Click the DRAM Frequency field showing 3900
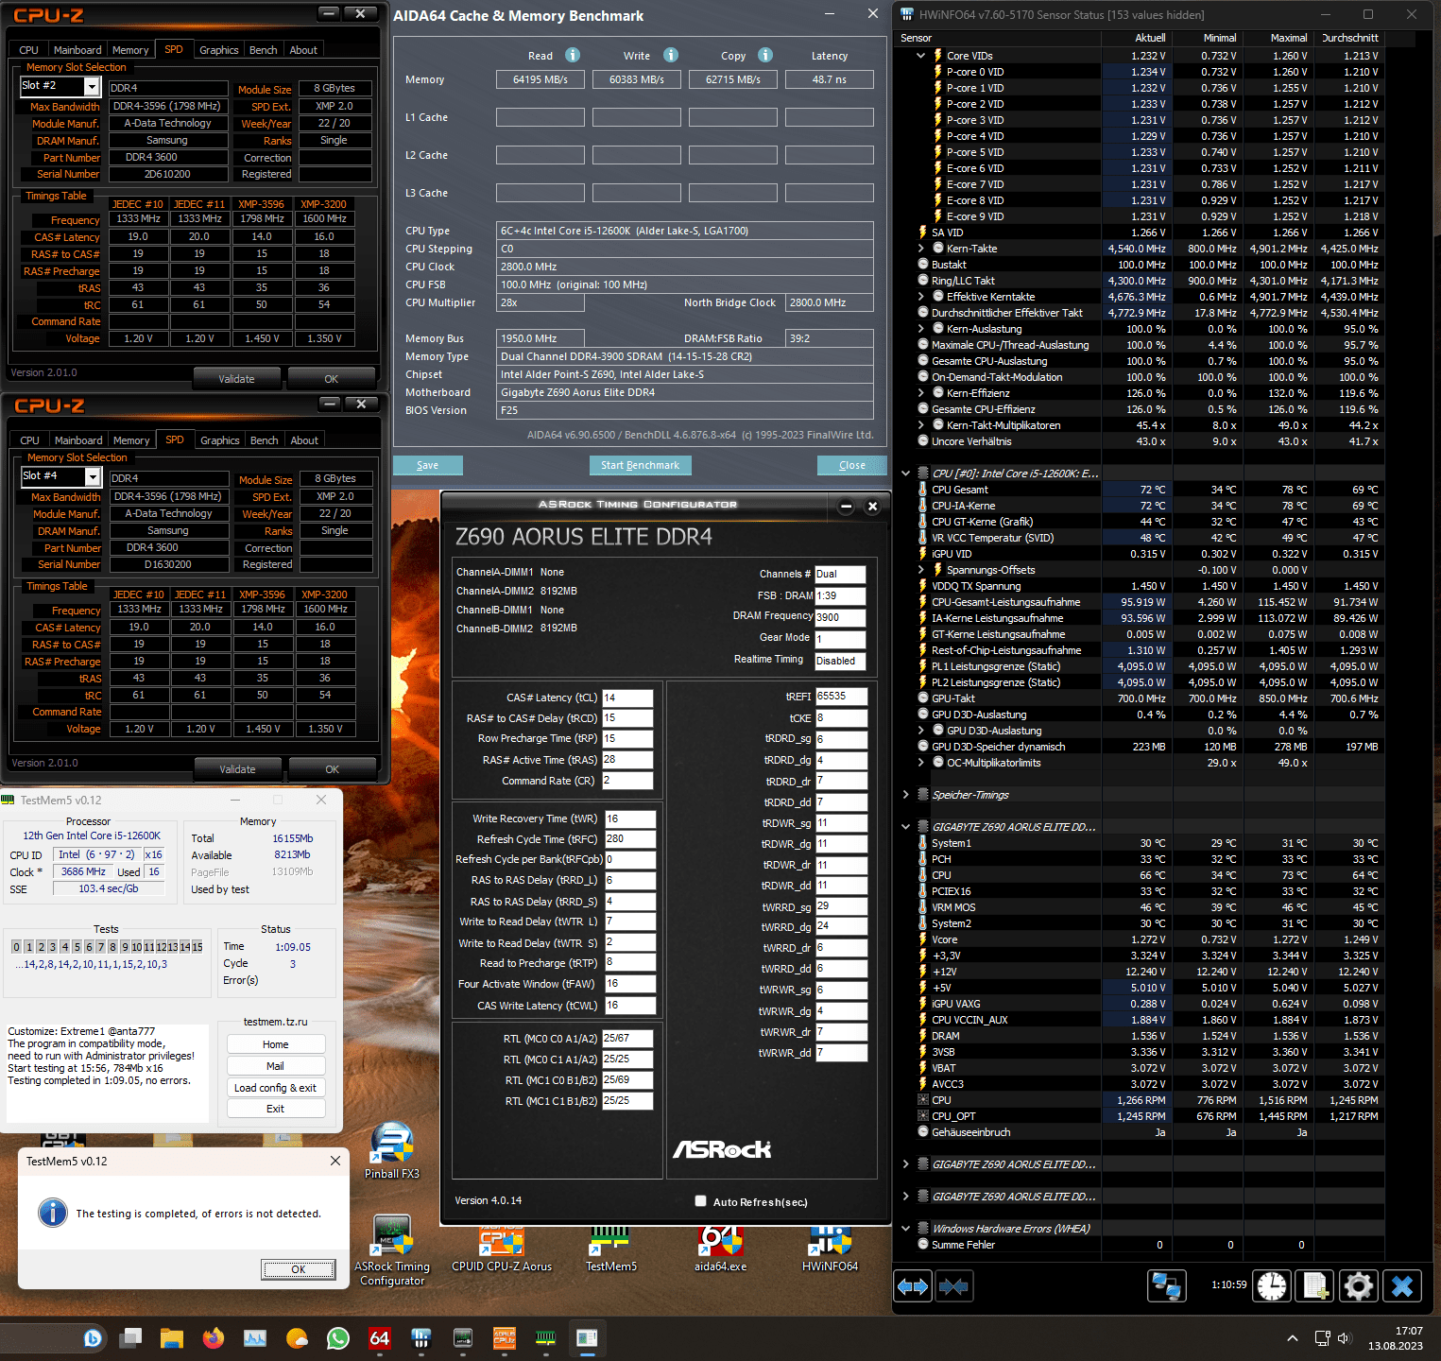 tap(840, 616)
